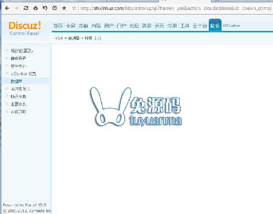The width and height of the screenshot is (273, 214).
Task: Focus the shixinhua.com address bar
Action: (x=175, y=8)
